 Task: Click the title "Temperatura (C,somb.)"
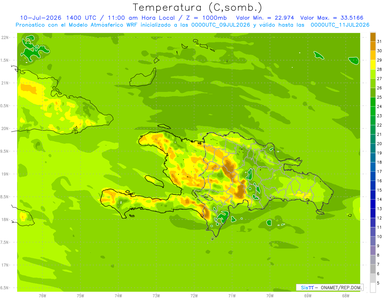click(x=198, y=7)
